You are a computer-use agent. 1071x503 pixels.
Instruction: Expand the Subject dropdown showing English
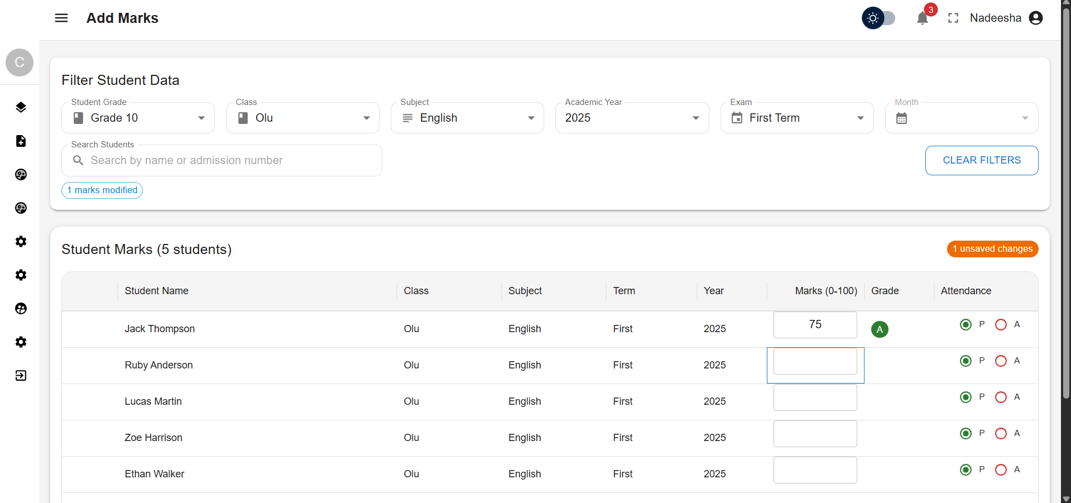(467, 118)
